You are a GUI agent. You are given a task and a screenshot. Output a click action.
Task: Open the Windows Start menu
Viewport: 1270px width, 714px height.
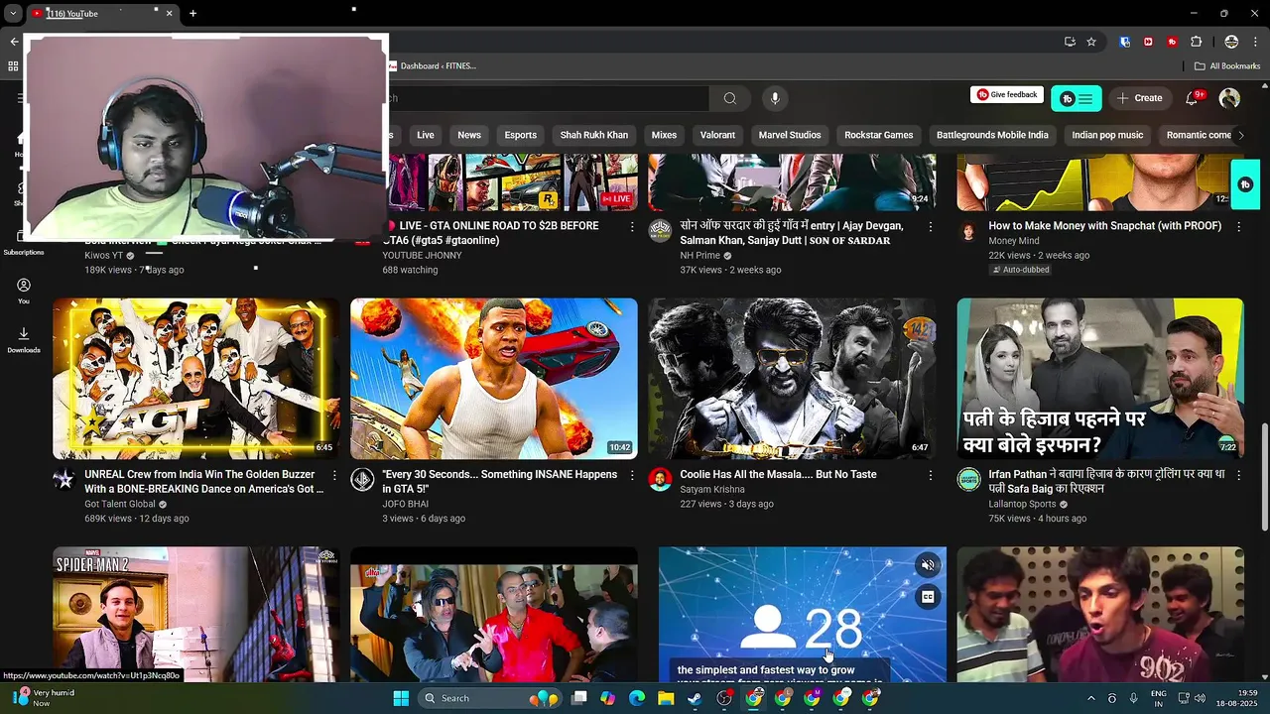click(401, 698)
